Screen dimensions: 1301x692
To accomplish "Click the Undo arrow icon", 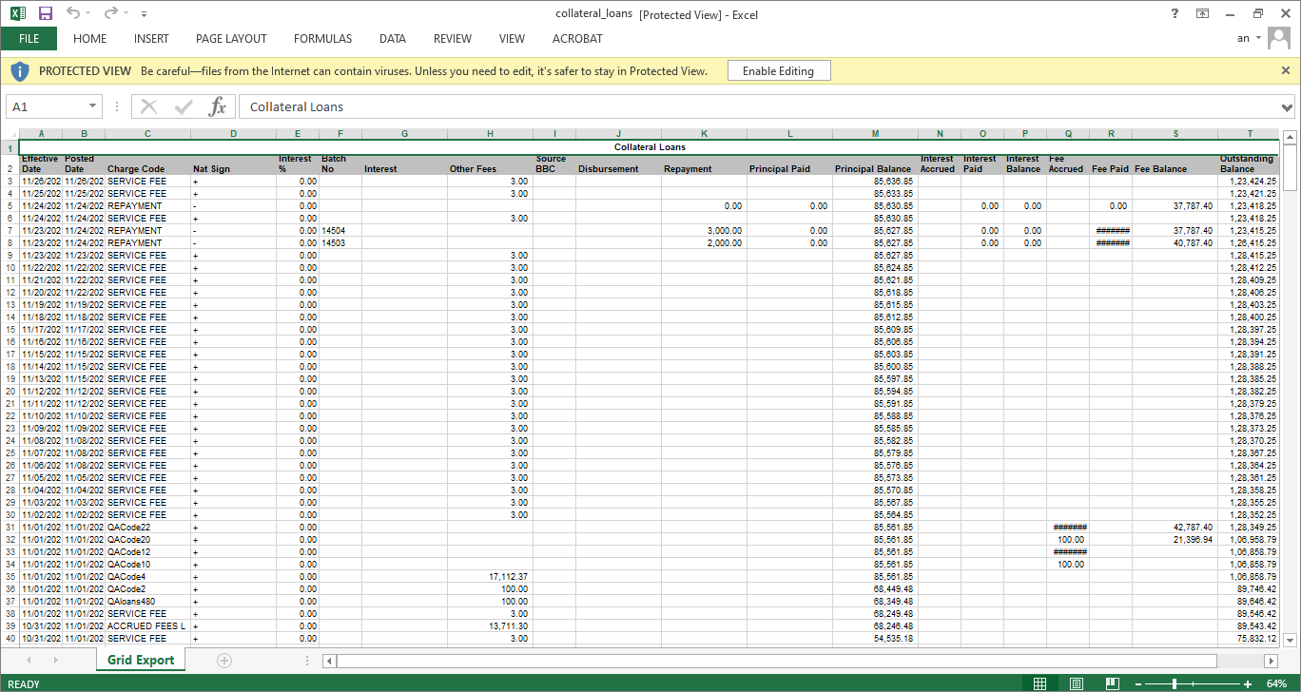I will [x=74, y=13].
